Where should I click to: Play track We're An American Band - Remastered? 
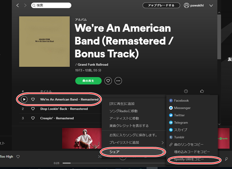24,100
